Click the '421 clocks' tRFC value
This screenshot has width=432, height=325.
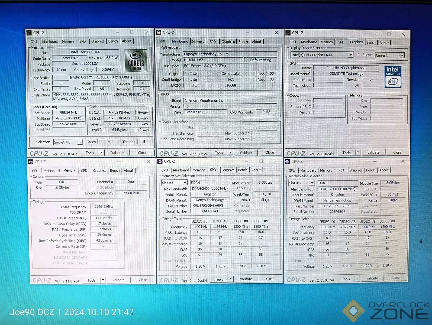[x=104, y=240]
